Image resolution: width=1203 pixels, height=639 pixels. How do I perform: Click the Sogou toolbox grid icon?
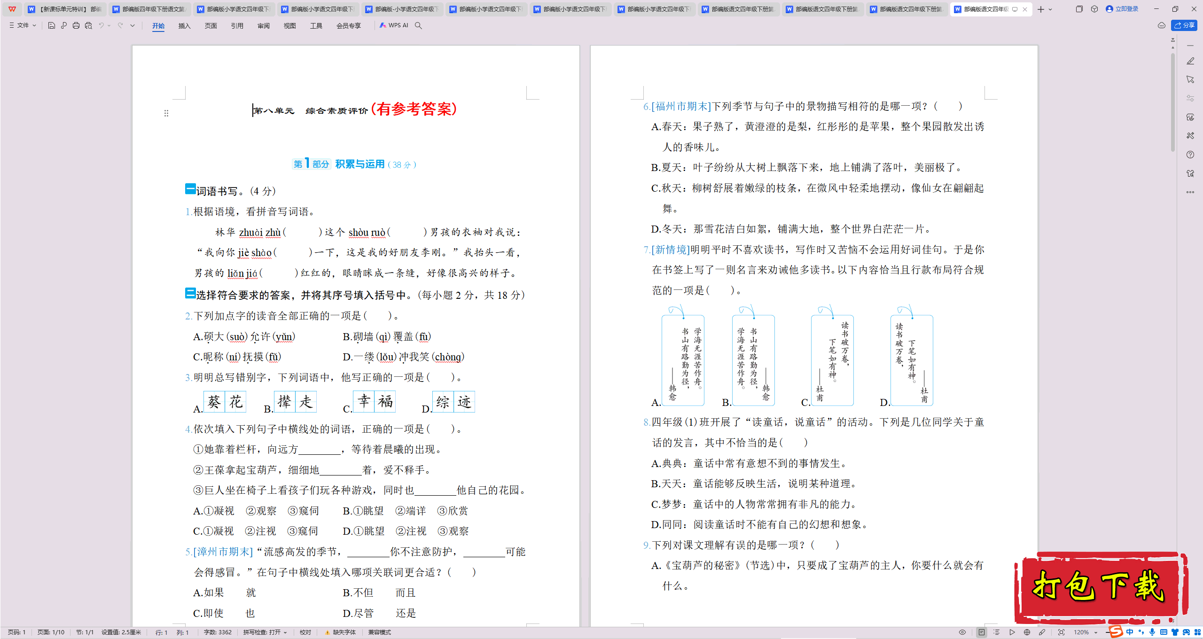[x=1197, y=632]
